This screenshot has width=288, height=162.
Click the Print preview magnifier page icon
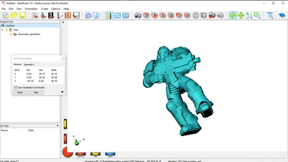click(x=97, y=15)
